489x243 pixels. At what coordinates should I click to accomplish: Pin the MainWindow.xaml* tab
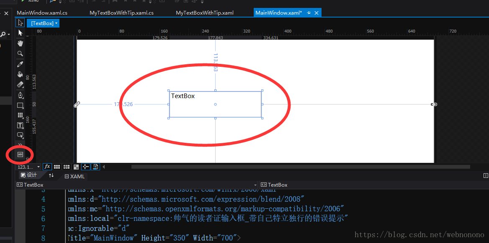click(309, 13)
